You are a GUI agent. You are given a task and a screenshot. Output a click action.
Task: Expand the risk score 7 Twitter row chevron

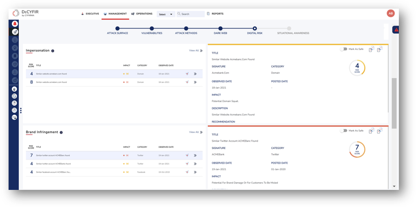point(195,155)
